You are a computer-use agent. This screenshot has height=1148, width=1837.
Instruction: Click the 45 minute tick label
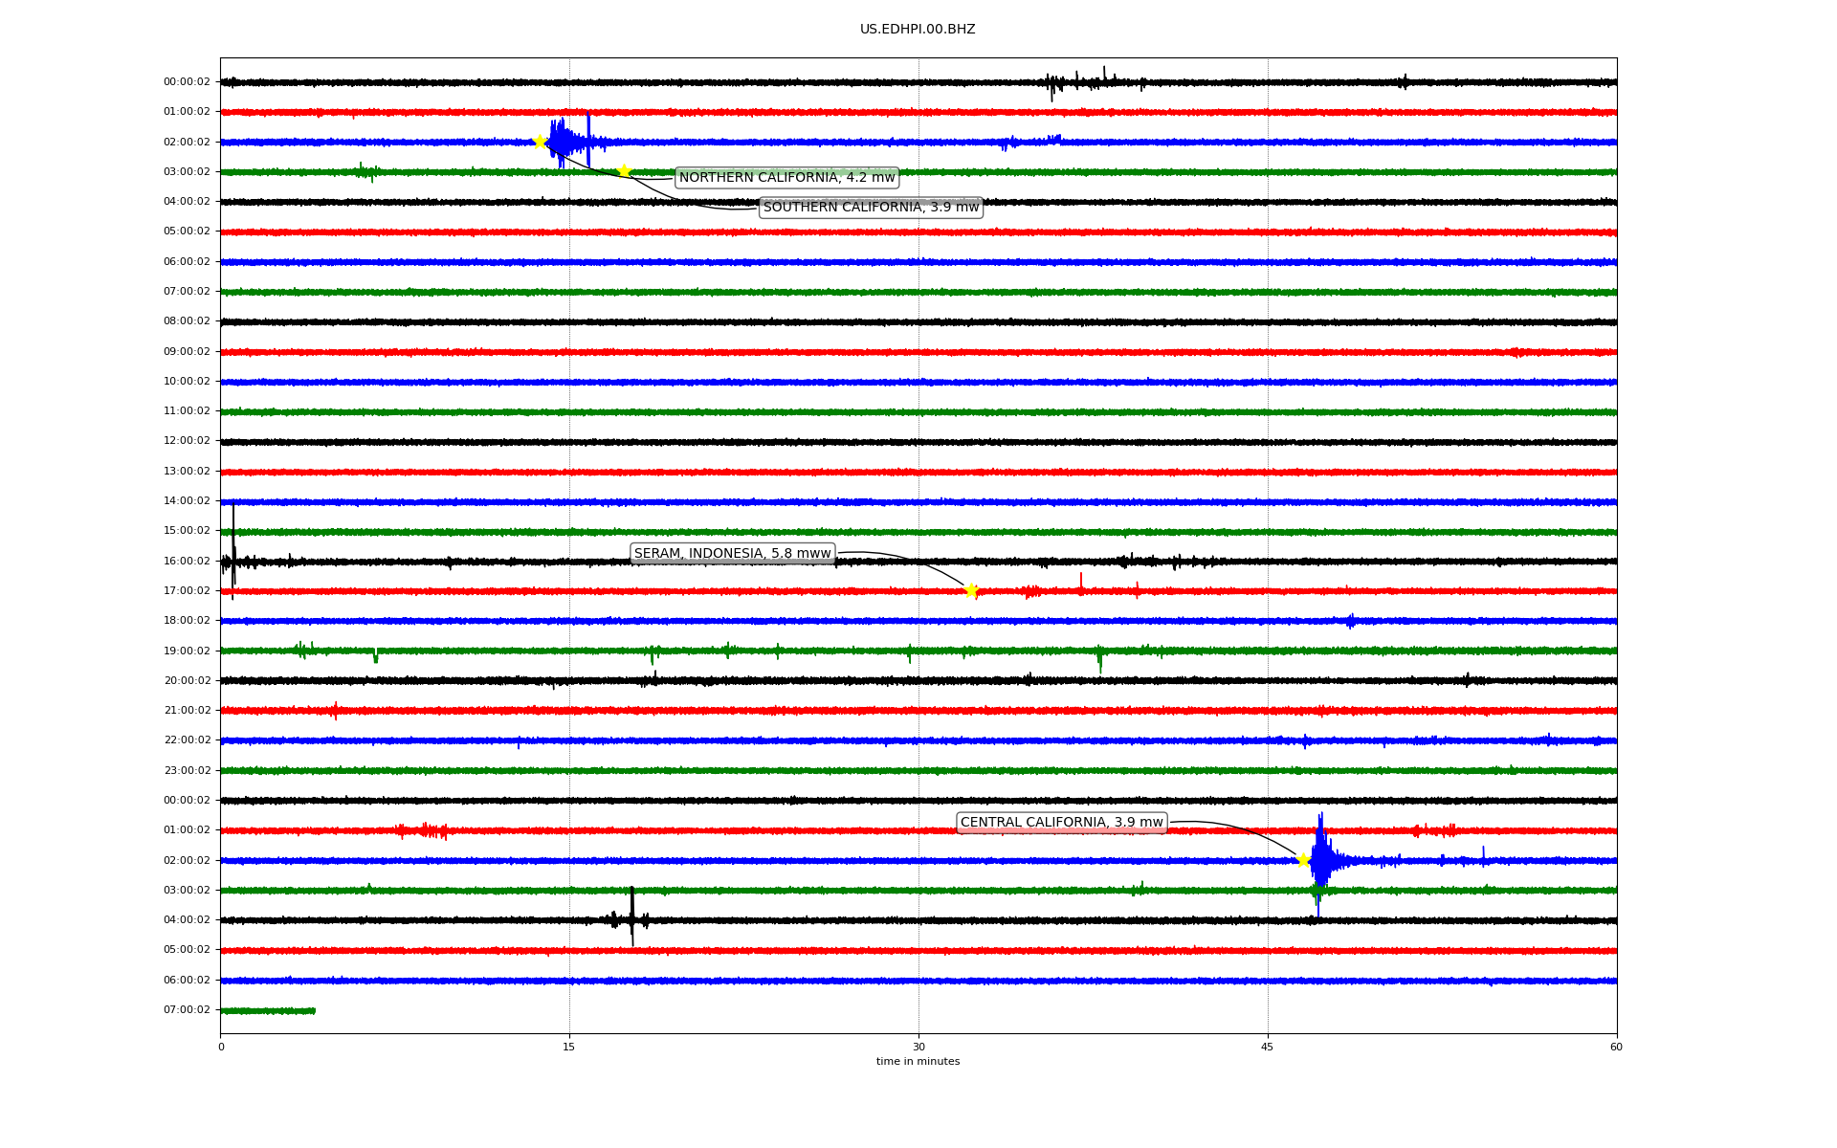coord(1268,1047)
